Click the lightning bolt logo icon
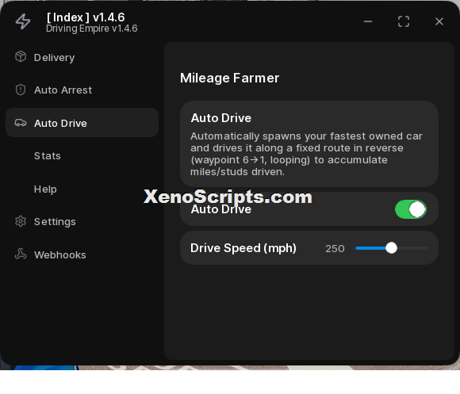 point(23,21)
